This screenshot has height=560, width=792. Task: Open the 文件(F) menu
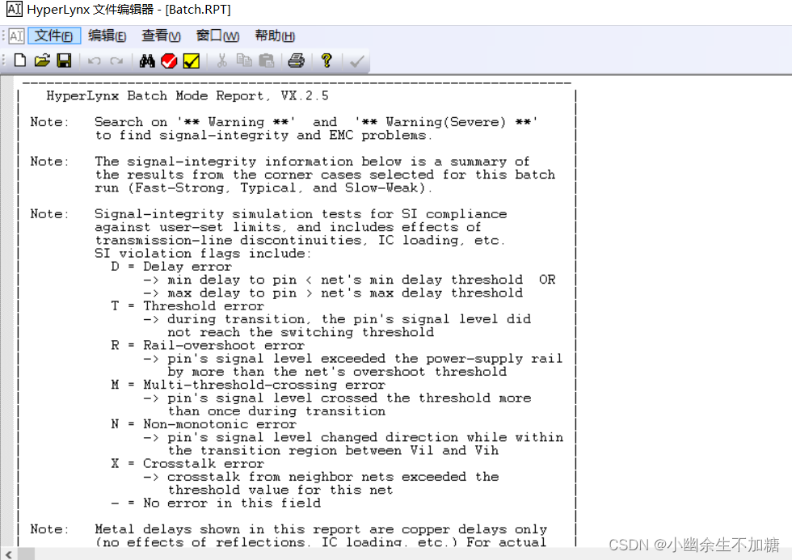(x=54, y=36)
